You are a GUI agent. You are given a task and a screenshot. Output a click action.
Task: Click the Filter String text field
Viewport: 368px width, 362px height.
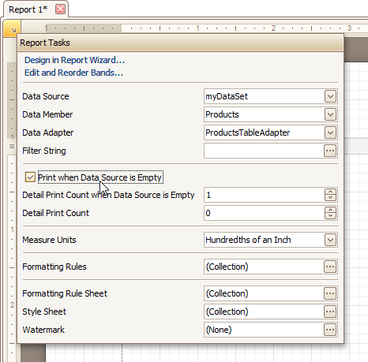[264, 151]
